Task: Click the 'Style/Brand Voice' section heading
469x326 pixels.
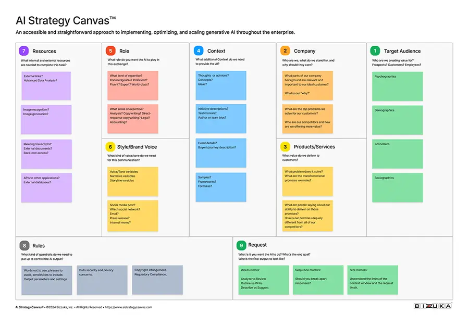Action: click(x=137, y=147)
